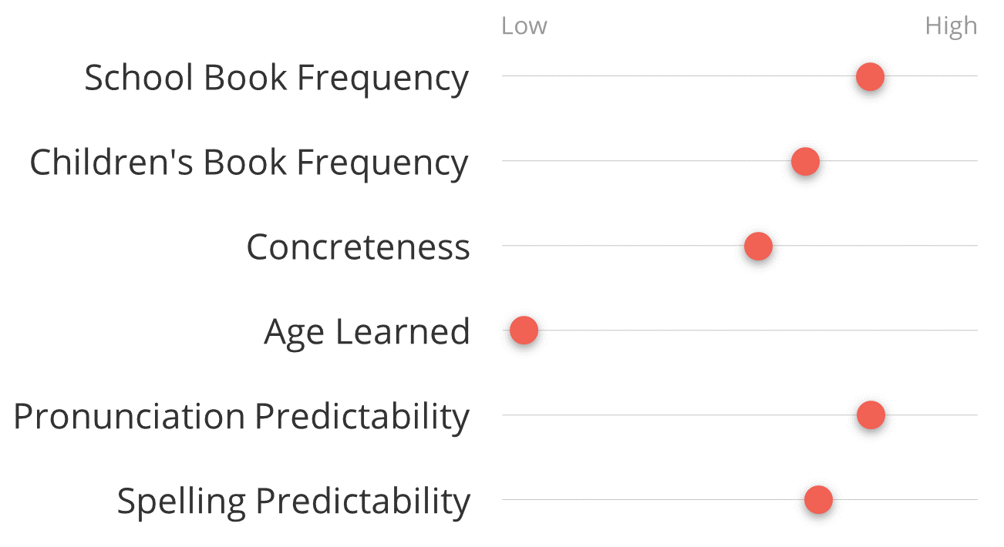1004x547 pixels.
Task: Select the Children's Book Frequency marker dot
Action: (805, 161)
